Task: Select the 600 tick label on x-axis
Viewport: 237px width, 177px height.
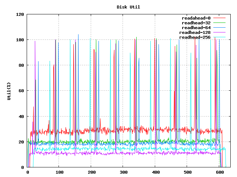Action: pos(219,172)
